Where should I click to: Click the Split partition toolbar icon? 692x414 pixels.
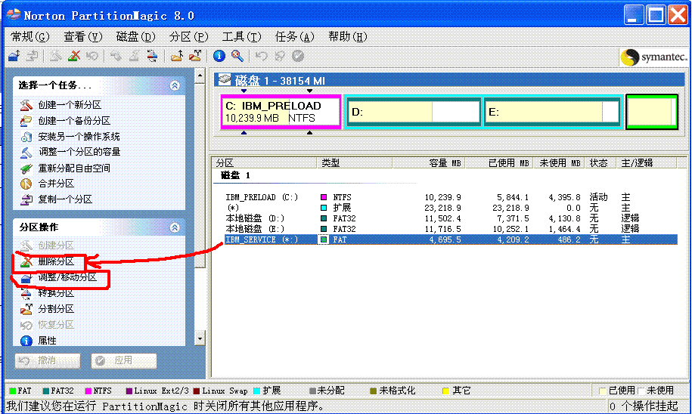[x=195, y=56]
